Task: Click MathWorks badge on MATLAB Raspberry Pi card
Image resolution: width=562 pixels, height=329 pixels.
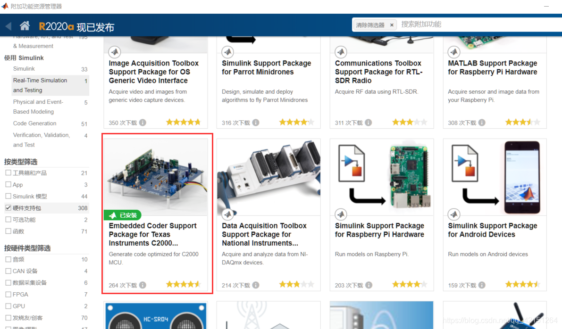Action: click(x=454, y=52)
